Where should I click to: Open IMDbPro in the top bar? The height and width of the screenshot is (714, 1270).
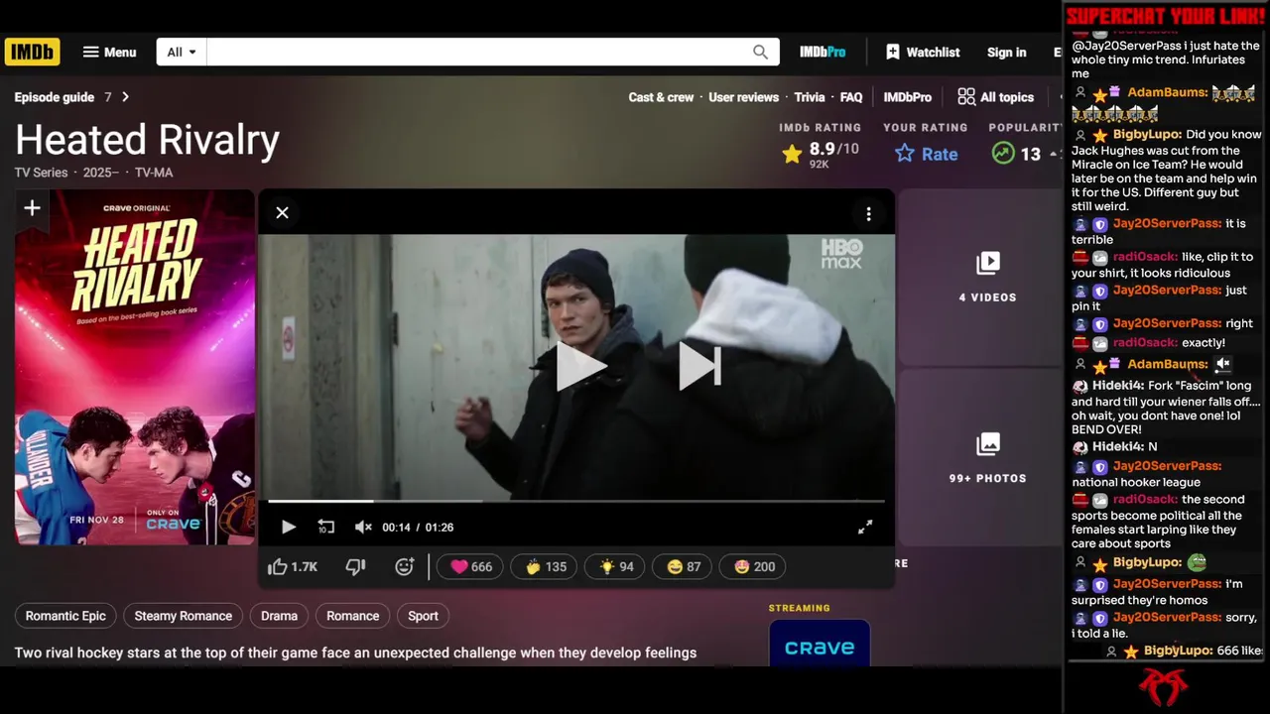[x=823, y=52]
